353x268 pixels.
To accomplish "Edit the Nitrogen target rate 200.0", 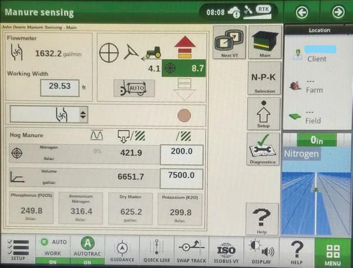I will pyautogui.click(x=181, y=155).
